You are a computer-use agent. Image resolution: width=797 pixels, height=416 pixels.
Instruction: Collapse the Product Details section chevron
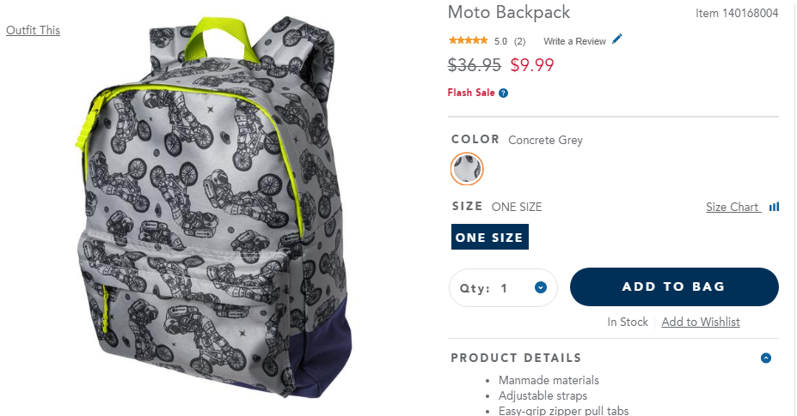[766, 359]
